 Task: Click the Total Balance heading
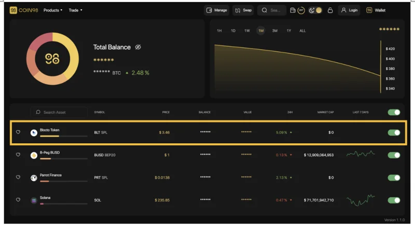(112, 47)
